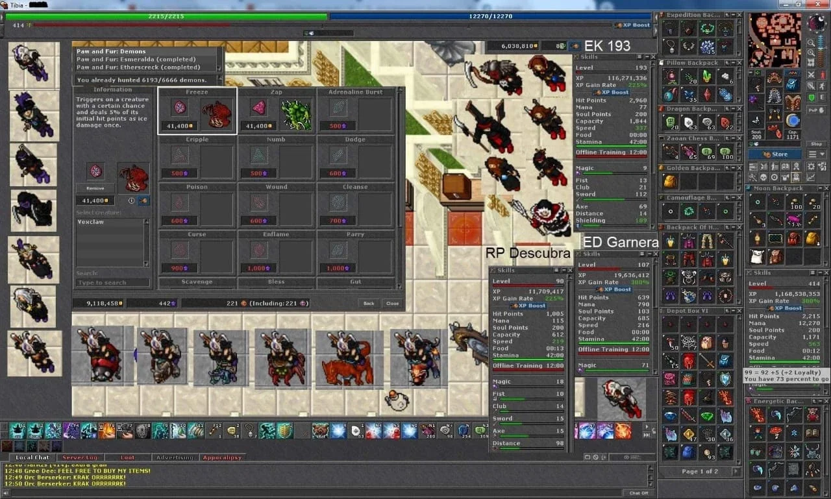The height and width of the screenshot is (499, 831).
Task: Select the Adrenaline Burst charm cell
Action: click(356, 111)
